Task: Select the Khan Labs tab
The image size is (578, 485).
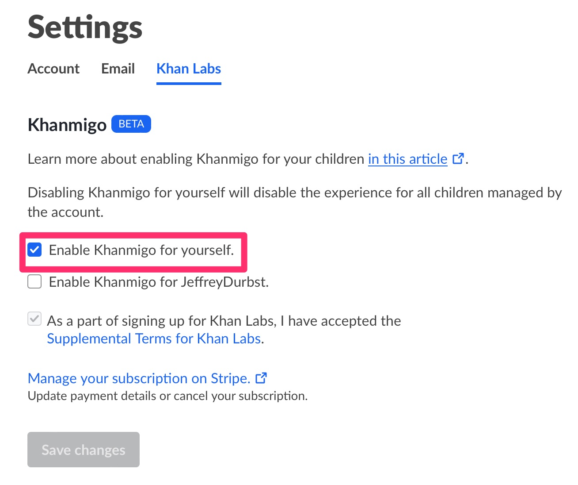Action: click(188, 69)
